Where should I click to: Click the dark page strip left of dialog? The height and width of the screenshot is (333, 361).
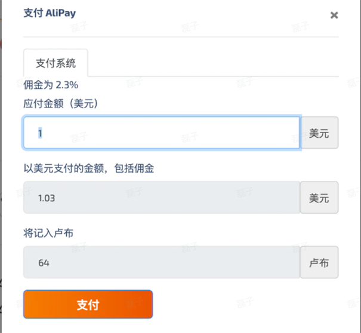(x=1, y=166)
